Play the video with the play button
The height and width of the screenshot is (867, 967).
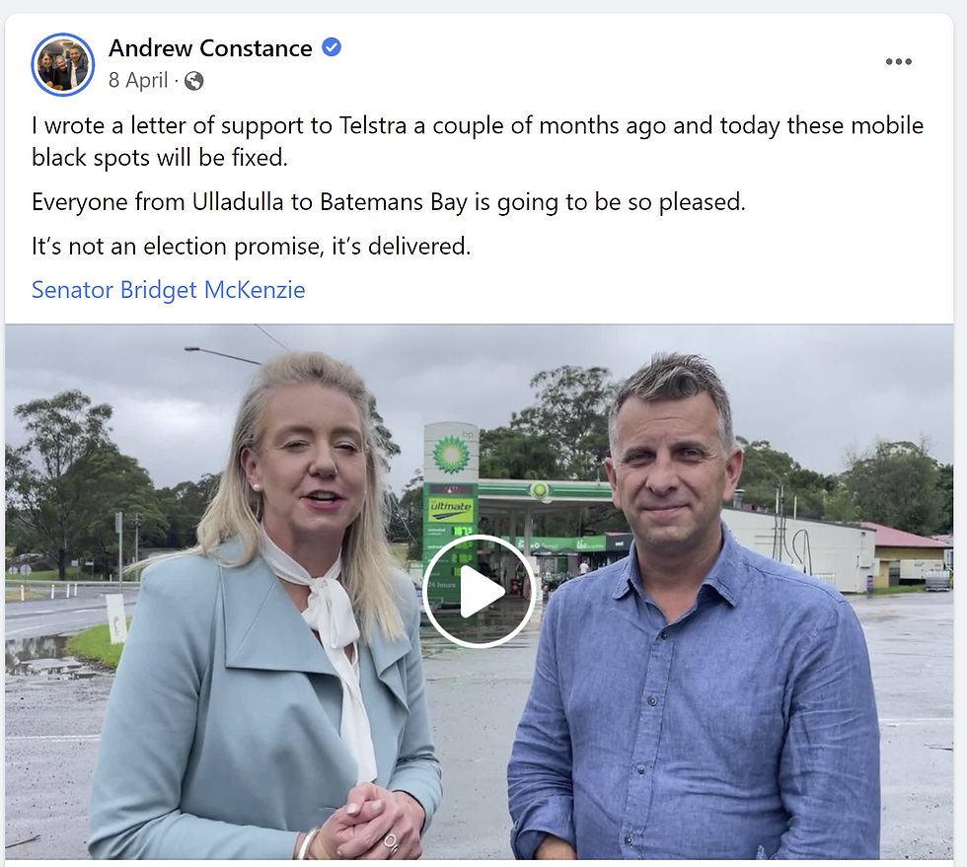coord(479,591)
